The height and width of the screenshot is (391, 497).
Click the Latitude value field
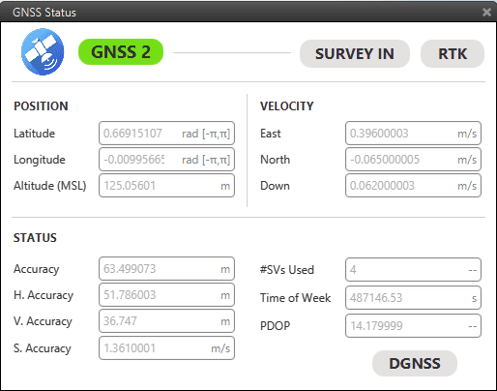coord(166,134)
